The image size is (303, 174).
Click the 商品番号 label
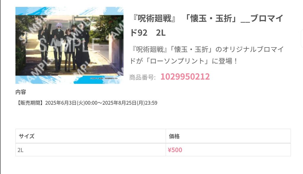142,77
